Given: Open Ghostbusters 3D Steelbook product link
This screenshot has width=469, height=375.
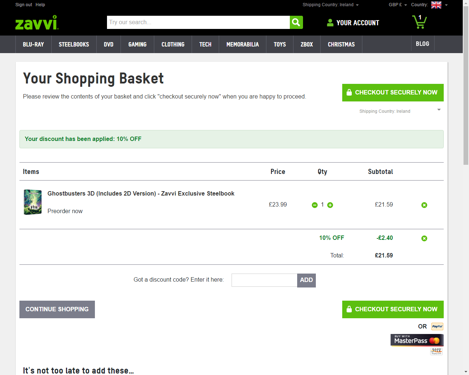Looking at the screenshot, I should pos(141,193).
